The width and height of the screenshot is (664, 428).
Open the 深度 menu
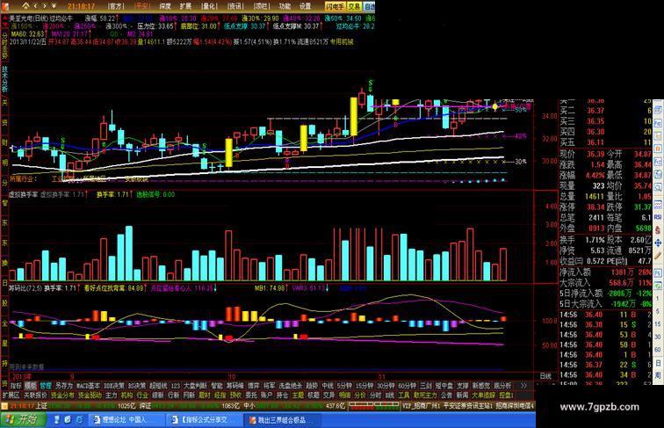tap(165, 6)
